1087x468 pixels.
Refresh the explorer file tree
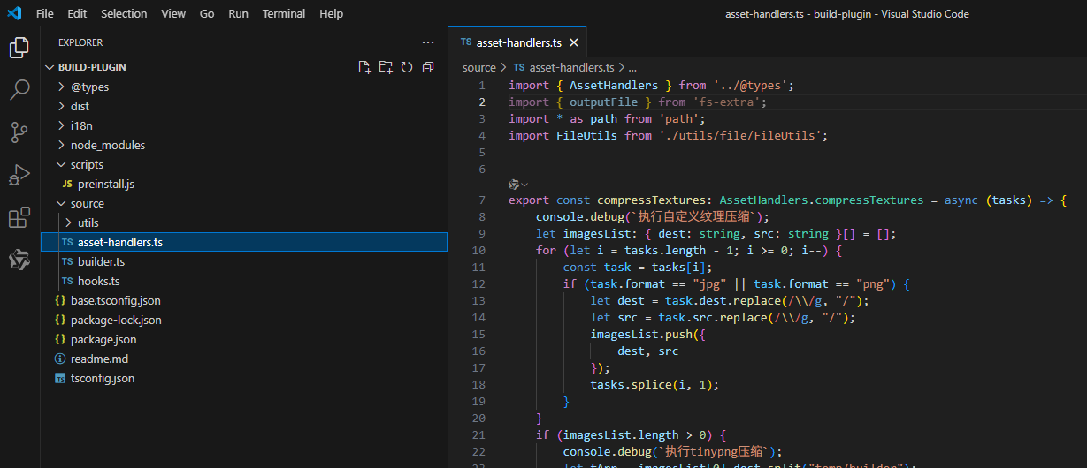[407, 67]
